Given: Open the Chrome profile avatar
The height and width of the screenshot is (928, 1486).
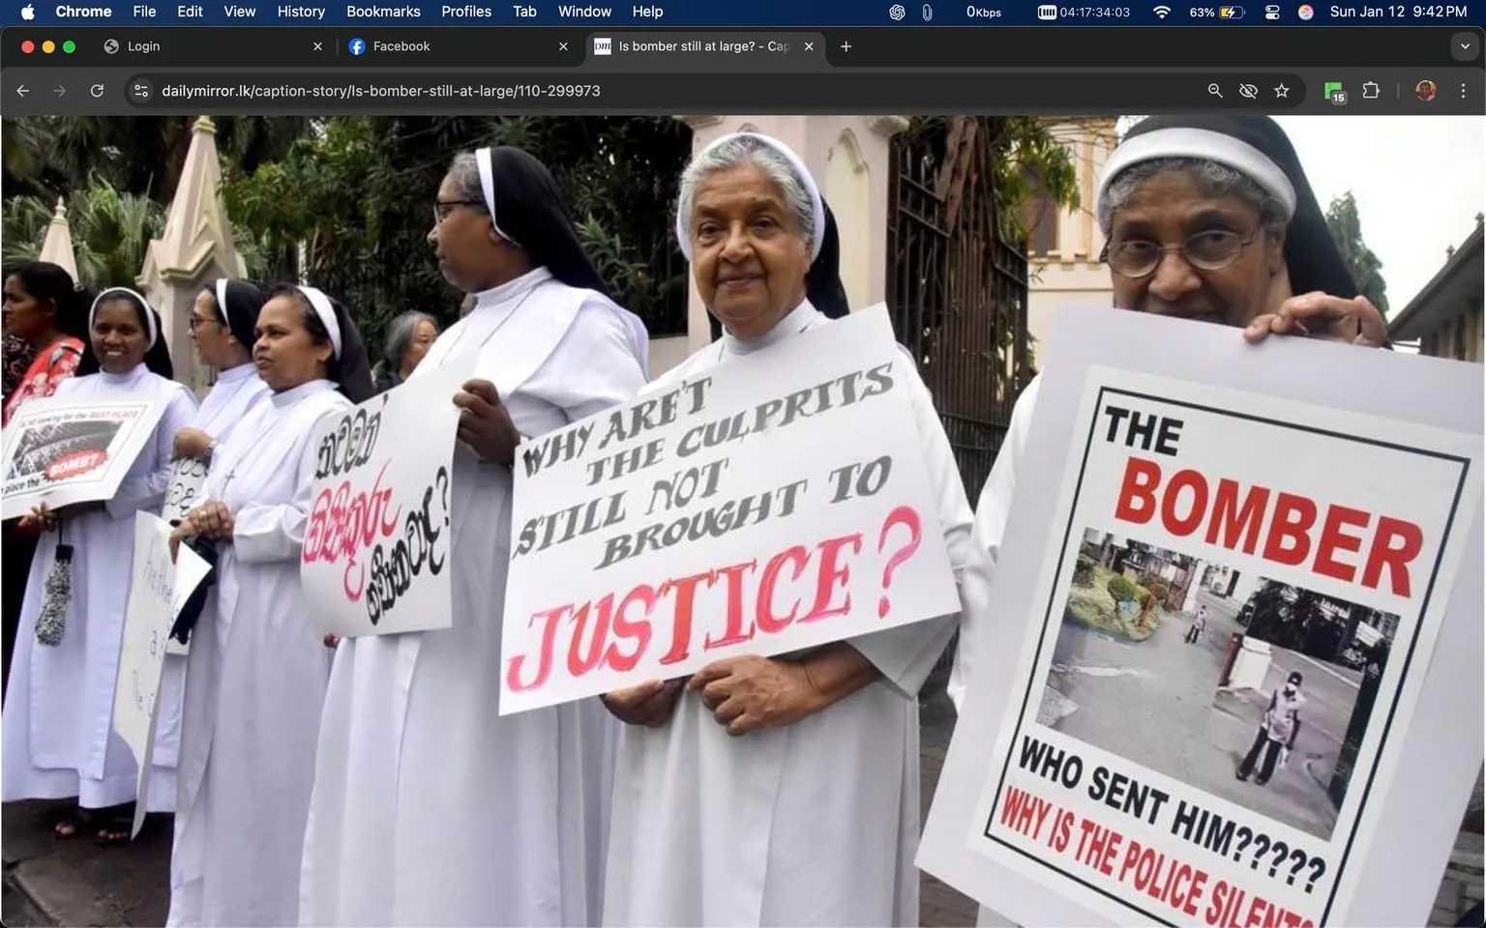Looking at the screenshot, I should pos(1425,90).
